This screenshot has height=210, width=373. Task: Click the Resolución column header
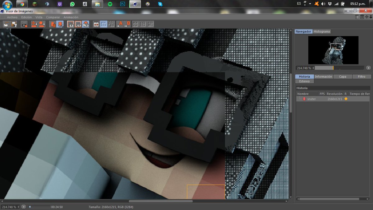point(334,94)
